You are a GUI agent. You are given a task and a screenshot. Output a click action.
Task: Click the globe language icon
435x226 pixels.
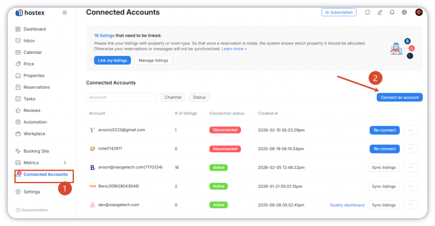pyautogui.click(x=404, y=12)
